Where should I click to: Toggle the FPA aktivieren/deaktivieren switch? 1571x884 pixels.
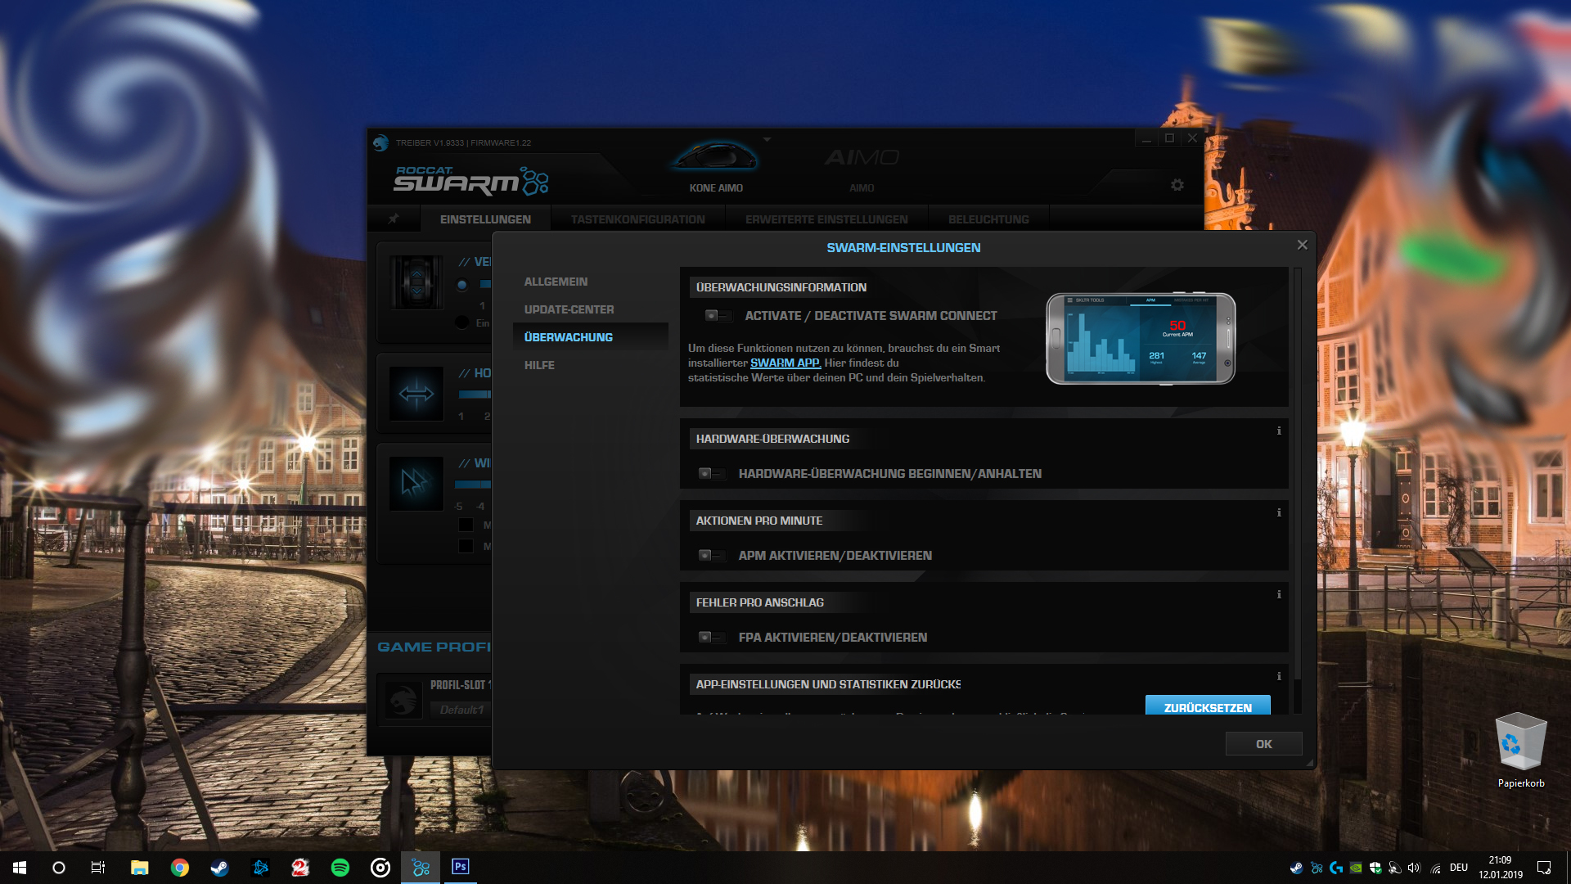tap(711, 638)
